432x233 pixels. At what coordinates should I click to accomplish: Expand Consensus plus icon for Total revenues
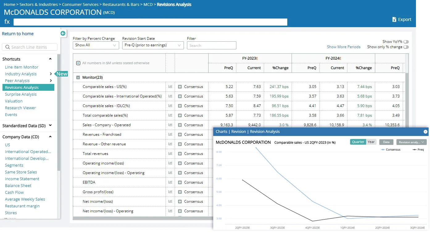(x=180, y=154)
